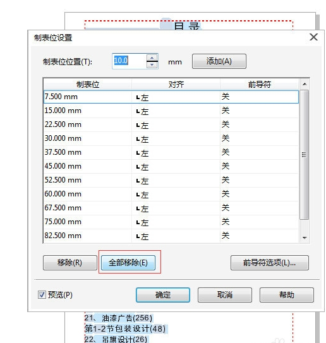Click the 左 alignment cell of 45.000 mm
Screen dimensions: 326x343
pyautogui.click(x=176, y=167)
